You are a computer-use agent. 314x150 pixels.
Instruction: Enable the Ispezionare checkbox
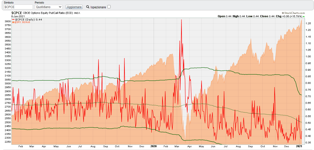[x=109, y=7]
